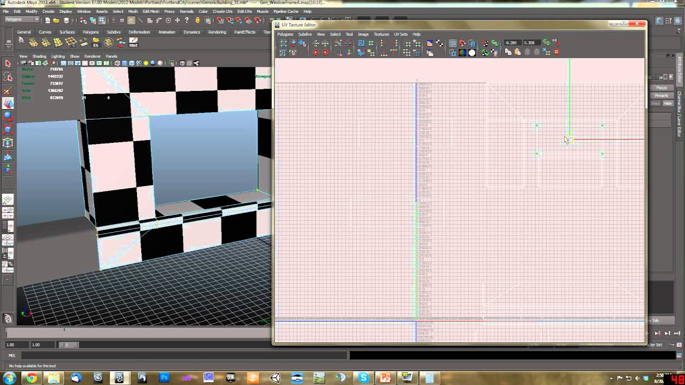Click the red cycle UVs icon
685x385 pixels.
tap(557, 52)
